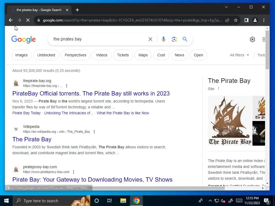Open 'PirateBay Official torrents' result link
The image size is (275, 206).
[91, 93]
